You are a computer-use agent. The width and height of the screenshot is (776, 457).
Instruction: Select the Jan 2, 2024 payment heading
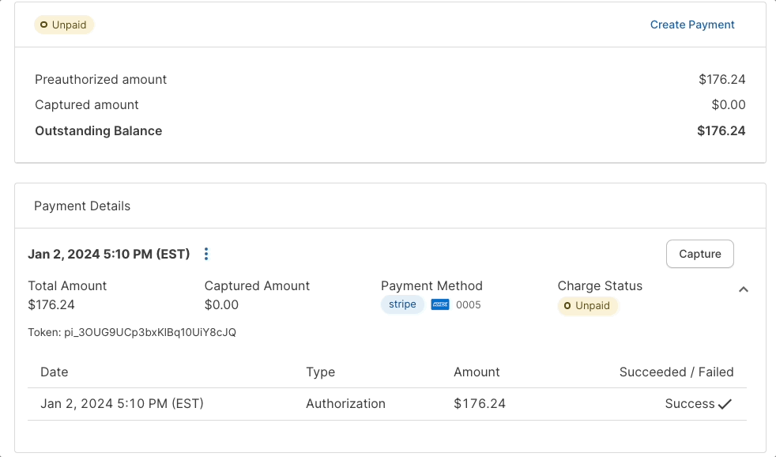[109, 254]
